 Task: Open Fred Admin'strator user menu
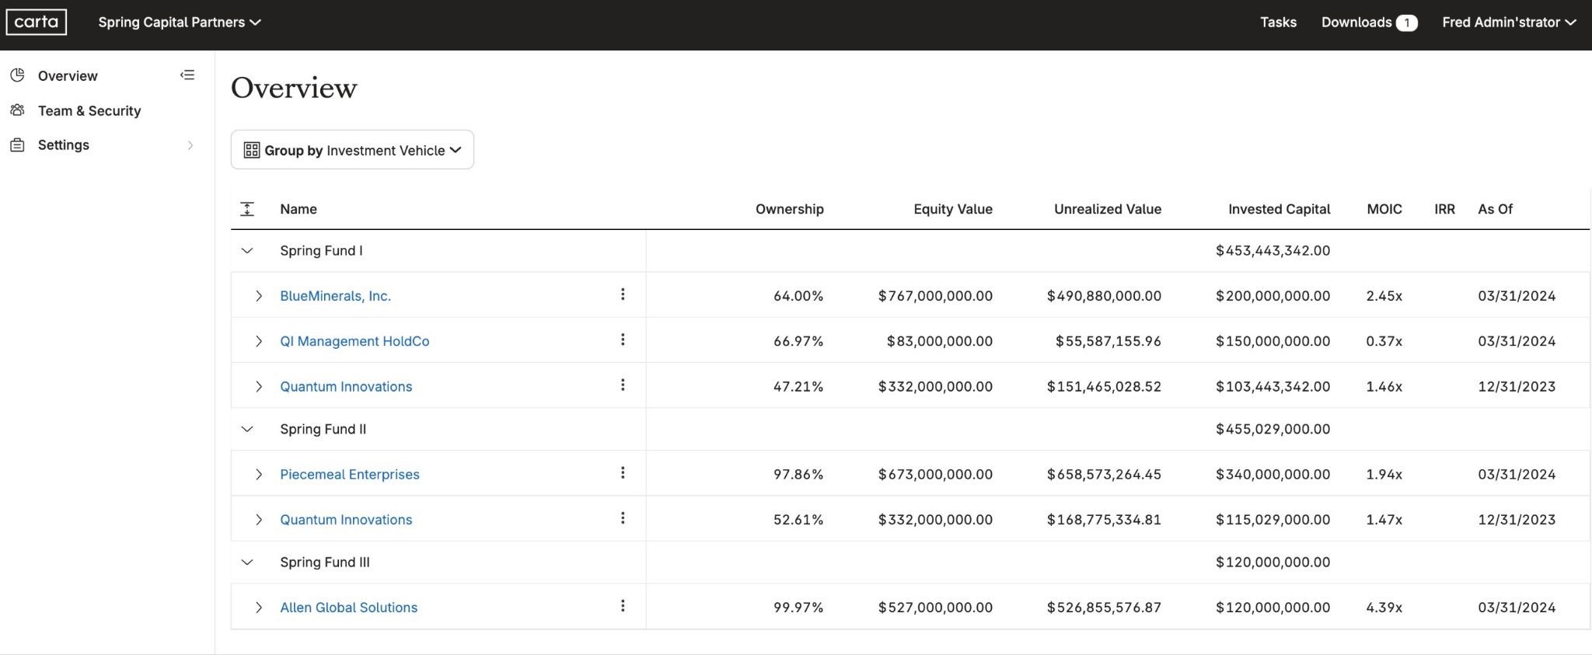tap(1509, 22)
